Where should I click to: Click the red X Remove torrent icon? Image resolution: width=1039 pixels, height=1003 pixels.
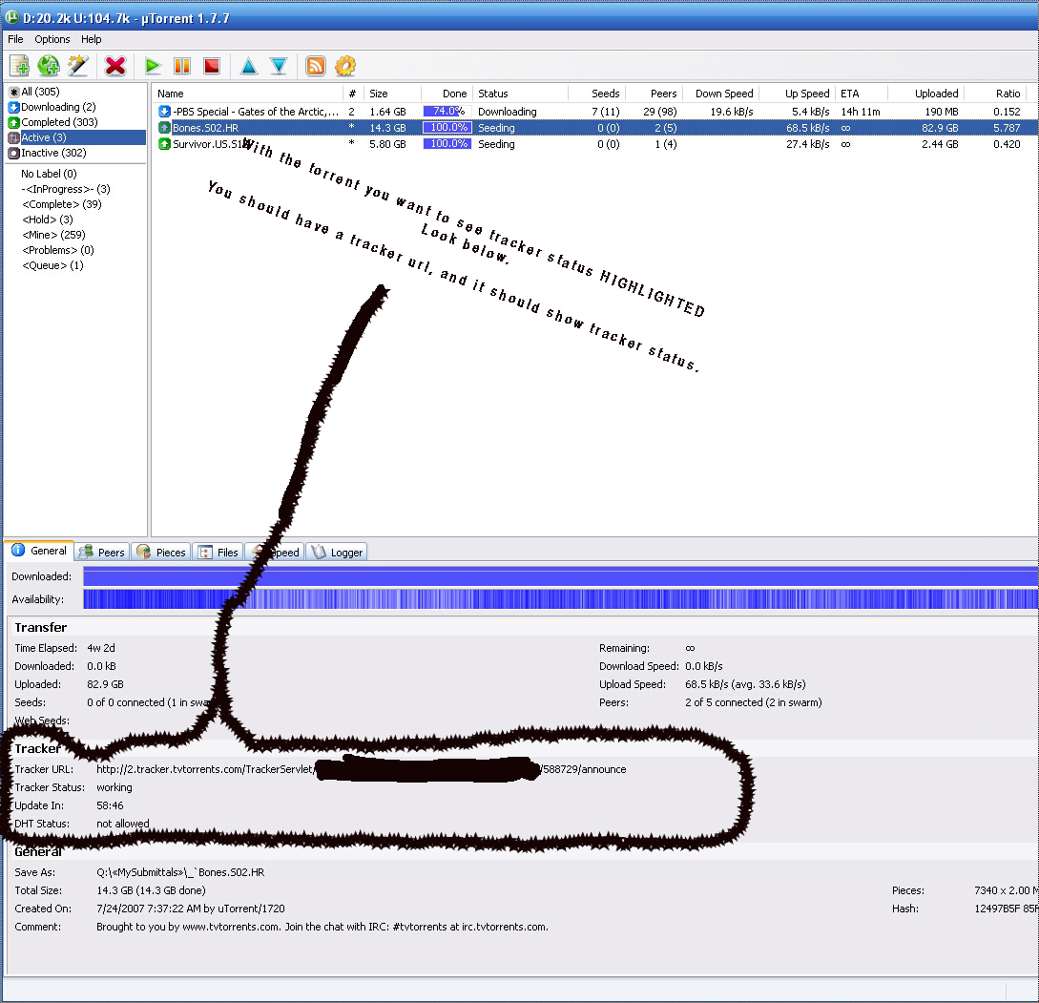click(x=115, y=66)
